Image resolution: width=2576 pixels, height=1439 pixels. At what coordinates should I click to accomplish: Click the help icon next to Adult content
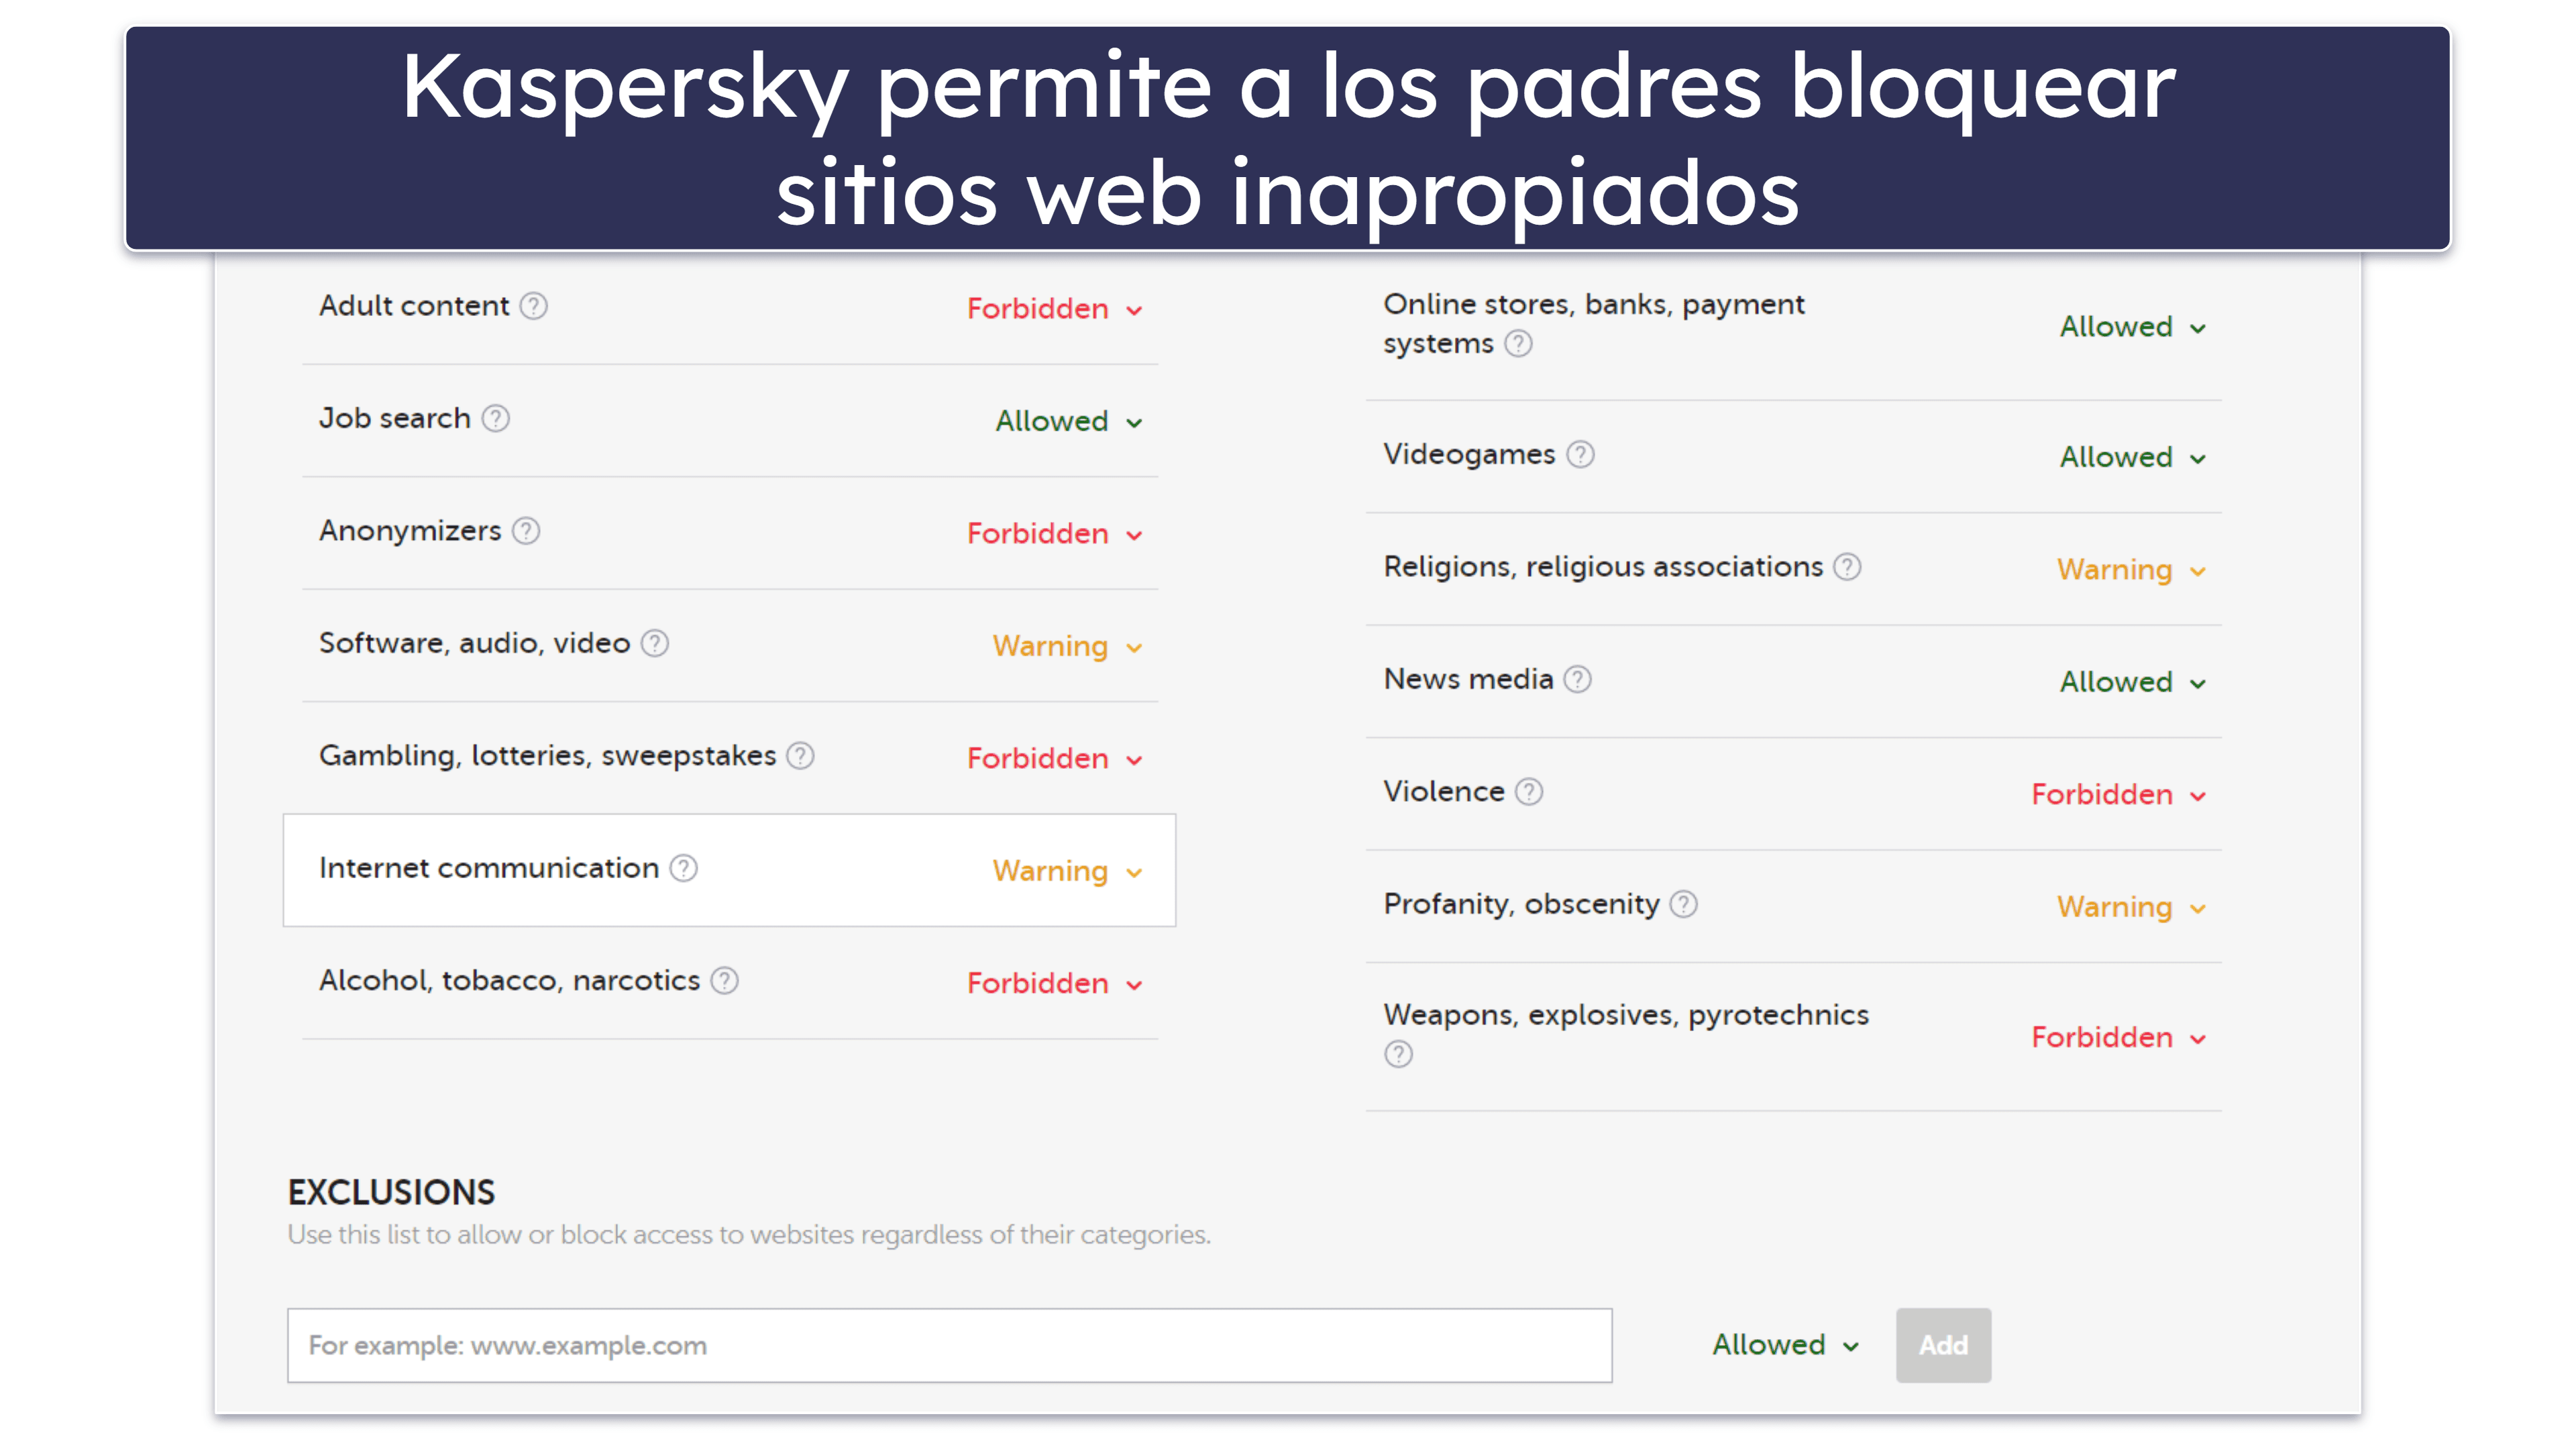(x=534, y=306)
